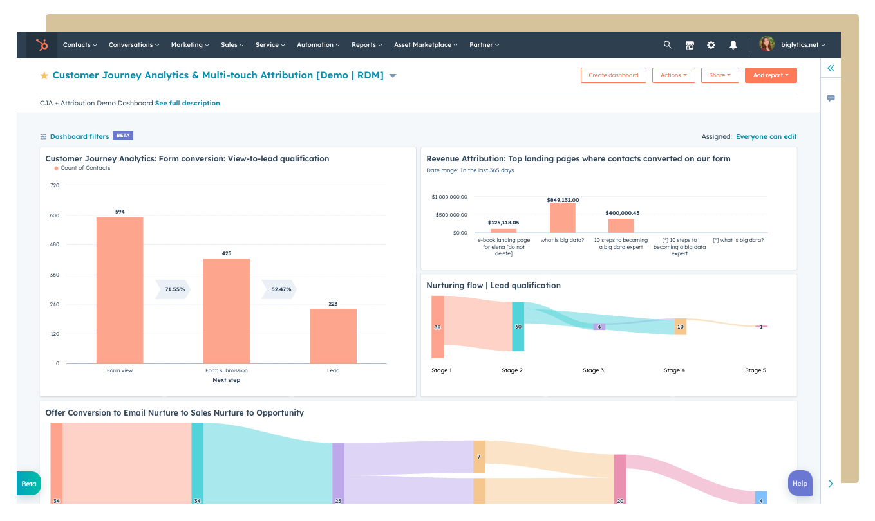Click the Beta button

pyautogui.click(x=29, y=484)
